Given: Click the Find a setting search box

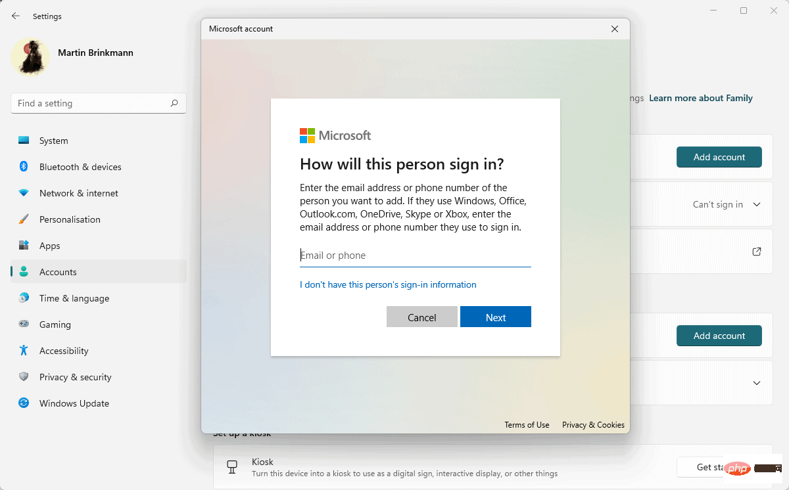Looking at the screenshot, I should (99, 103).
